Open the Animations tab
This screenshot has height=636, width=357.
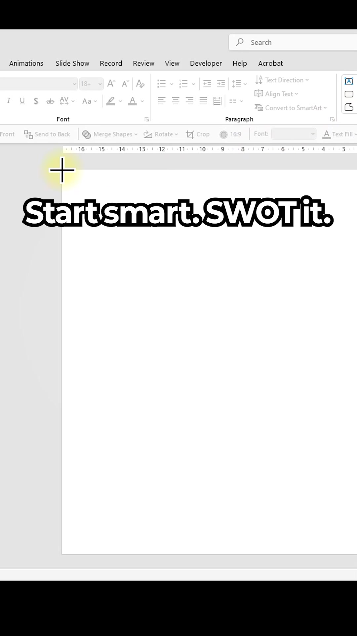point(26,63)
